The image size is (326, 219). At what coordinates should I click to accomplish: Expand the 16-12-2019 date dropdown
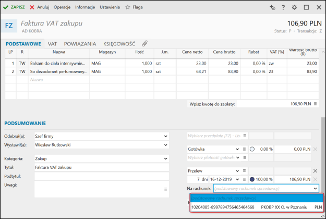[237, 179]
